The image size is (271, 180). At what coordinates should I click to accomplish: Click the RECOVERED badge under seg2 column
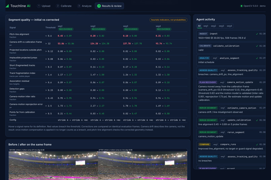[x=98, y=29]
